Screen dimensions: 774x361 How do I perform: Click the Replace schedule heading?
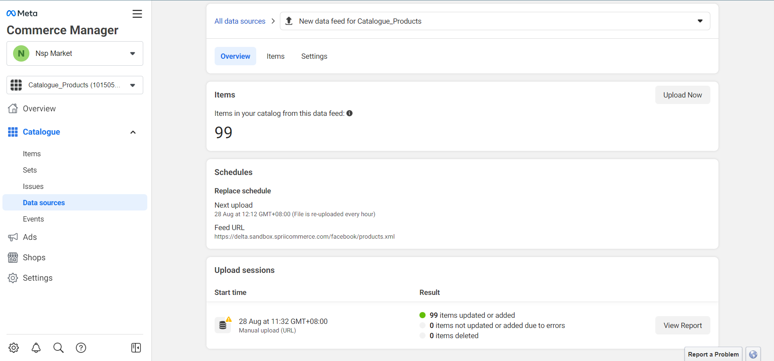click(x=243, y=191)
